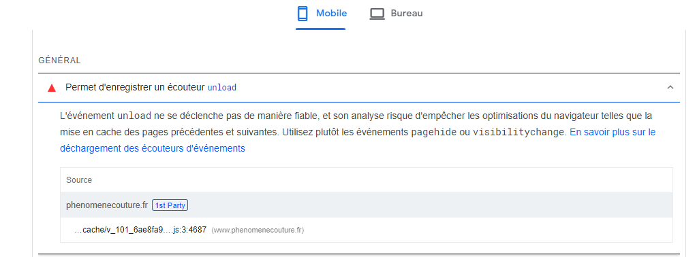This screenshot has height=257, width=697.
Task: Click the blue unload code in audit title
Action: click(x=222, y=88)
